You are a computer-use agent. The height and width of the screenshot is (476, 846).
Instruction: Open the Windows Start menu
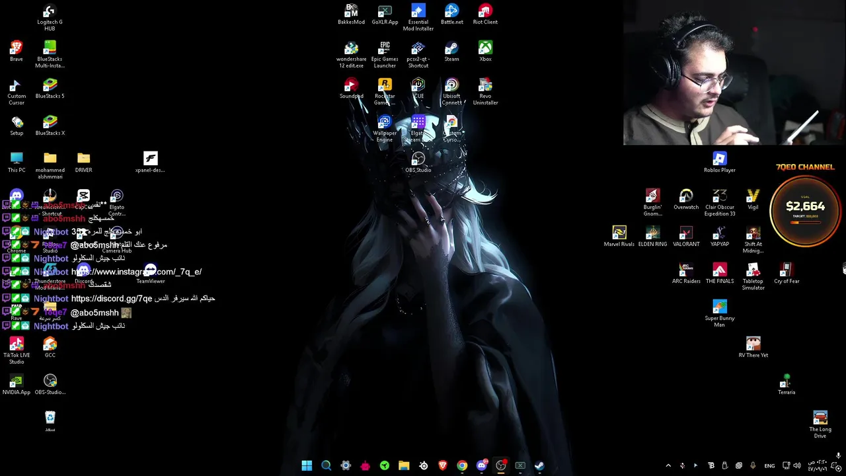pos(307,465)
